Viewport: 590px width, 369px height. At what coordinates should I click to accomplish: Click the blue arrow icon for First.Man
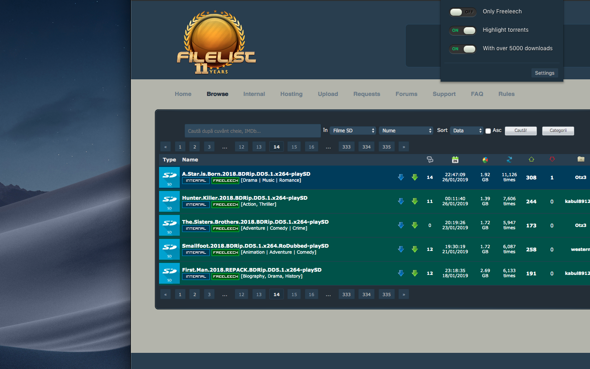click(x=401, y=274)
